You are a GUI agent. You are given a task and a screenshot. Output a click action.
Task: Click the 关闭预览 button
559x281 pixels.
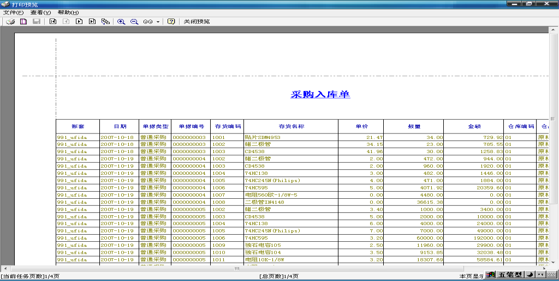(x=197, y=22)
